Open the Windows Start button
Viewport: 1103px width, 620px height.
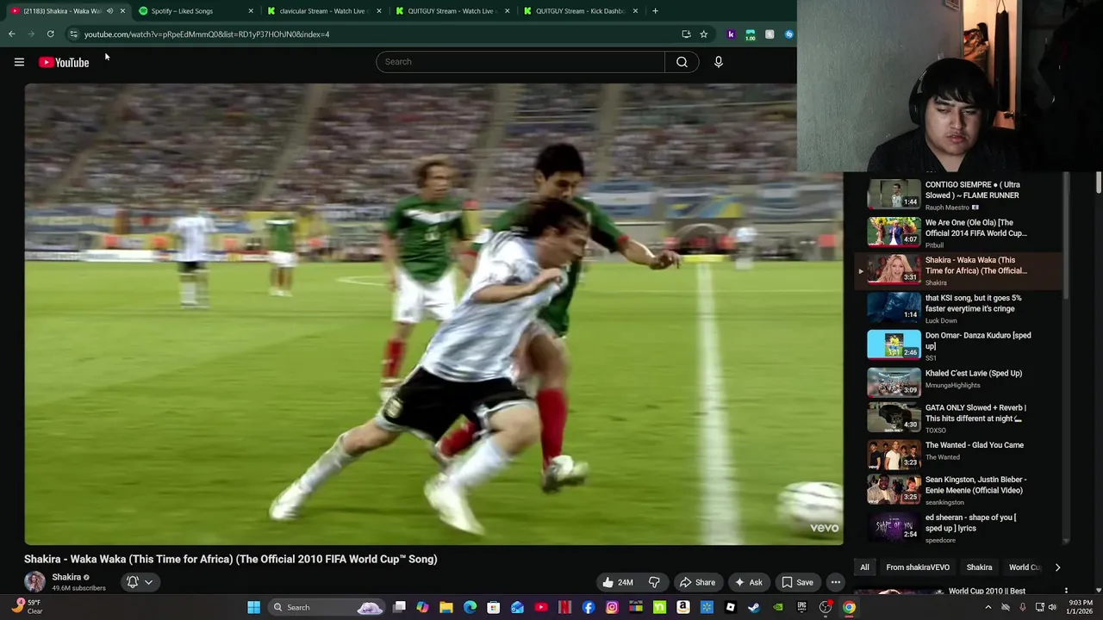[x=253, y=607]
